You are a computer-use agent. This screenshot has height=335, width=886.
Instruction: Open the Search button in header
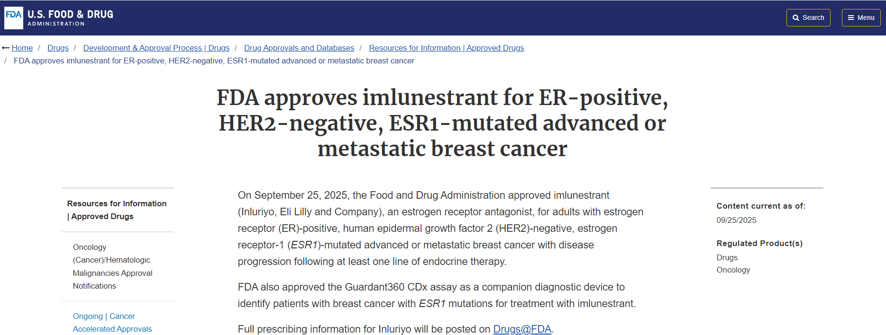[x=808, y=18]
